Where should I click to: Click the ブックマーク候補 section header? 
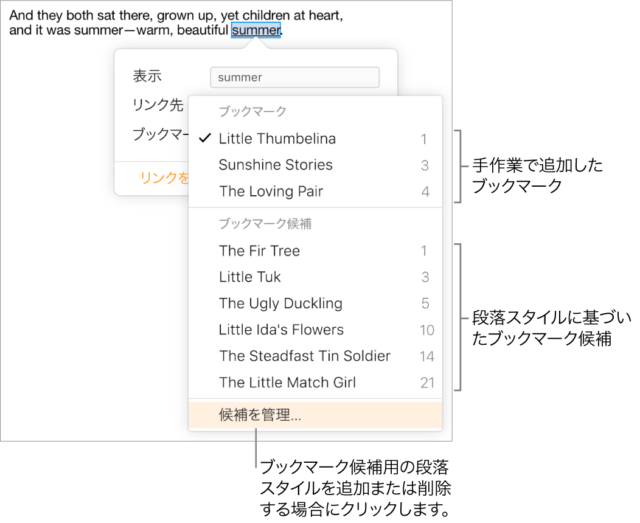click(265, 224)
